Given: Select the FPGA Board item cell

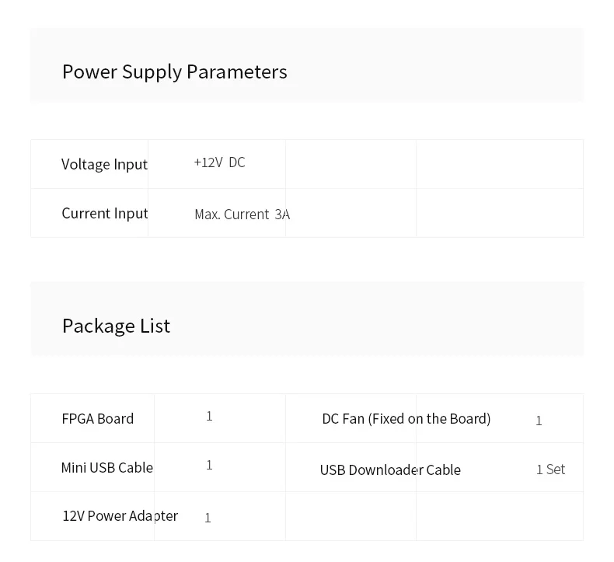Looking at the screenshot, I should point(97,418).
